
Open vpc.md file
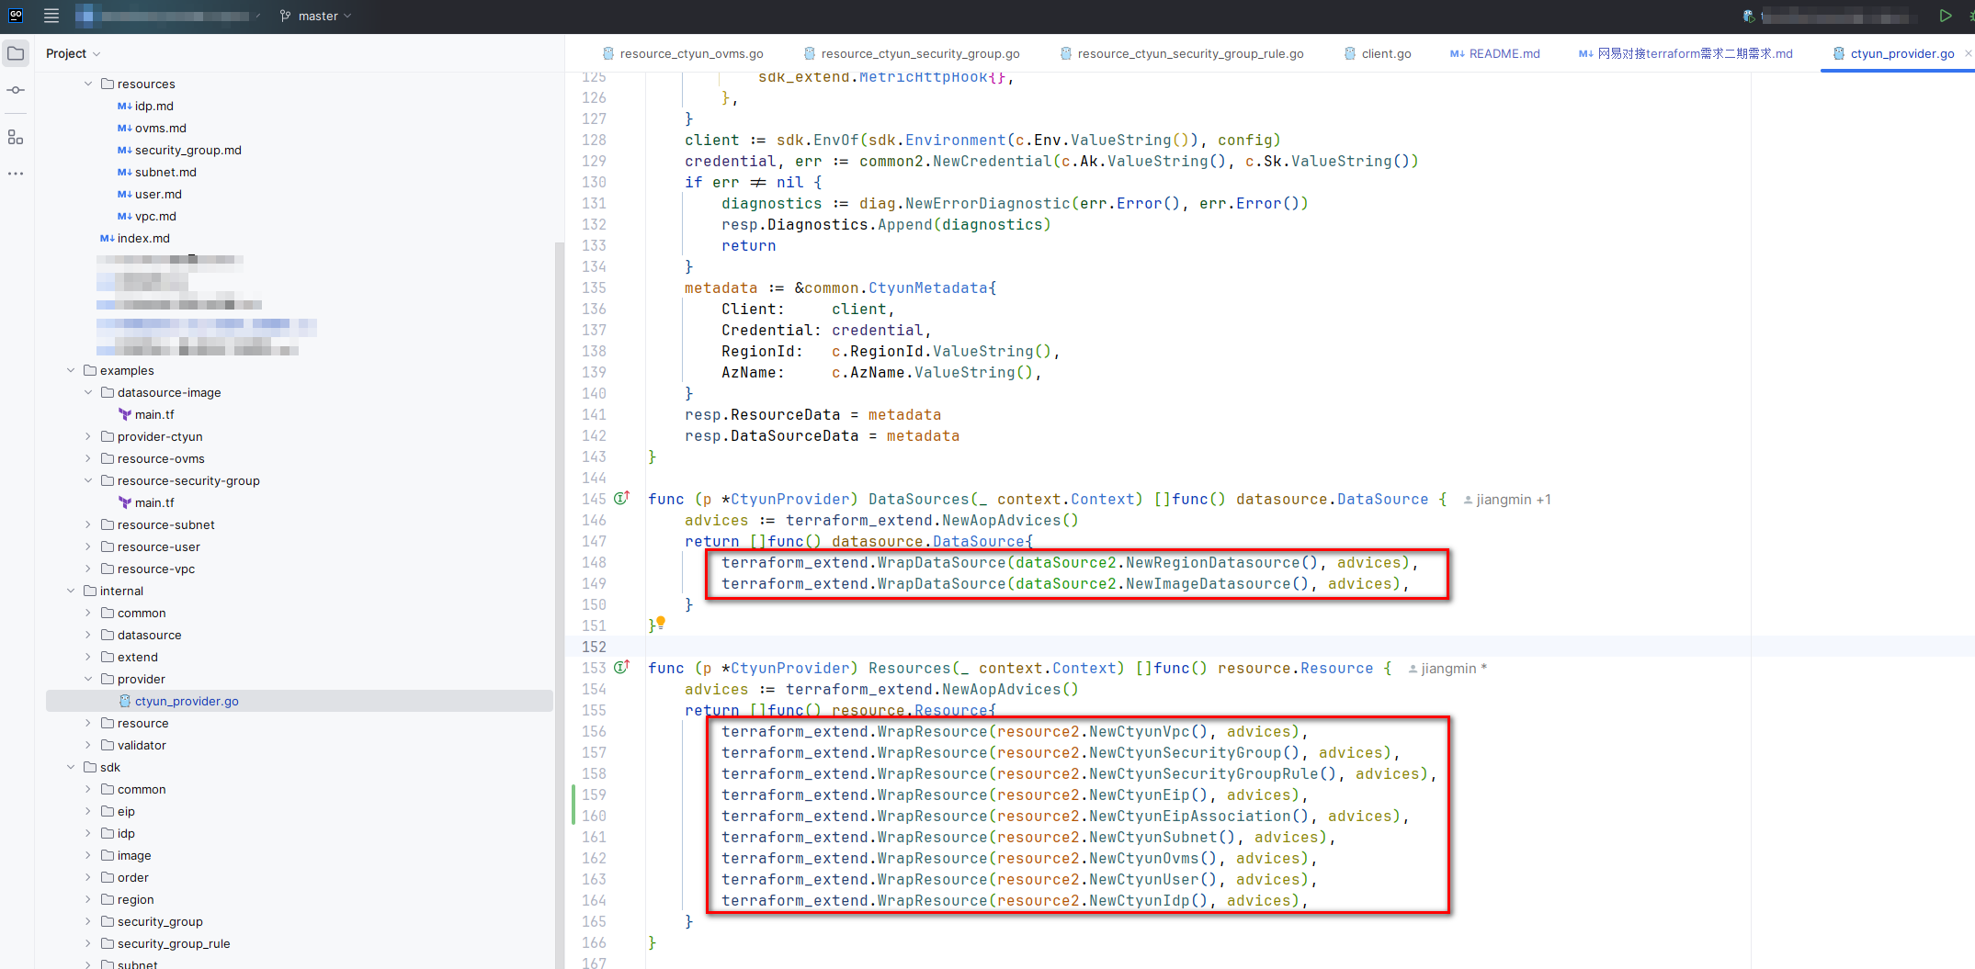coord(155,216)
